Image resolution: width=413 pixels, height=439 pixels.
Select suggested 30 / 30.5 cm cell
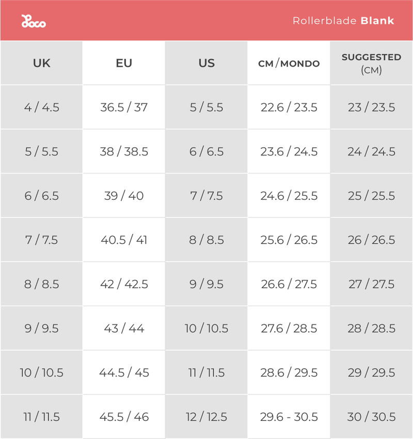pyautogui.click(x=371, y=417)
